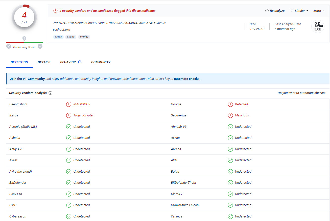Image resolution: width=330 pixels, height=221 pixels.
Task: Click the svchost.exe file name
Action: pos(61,30)
